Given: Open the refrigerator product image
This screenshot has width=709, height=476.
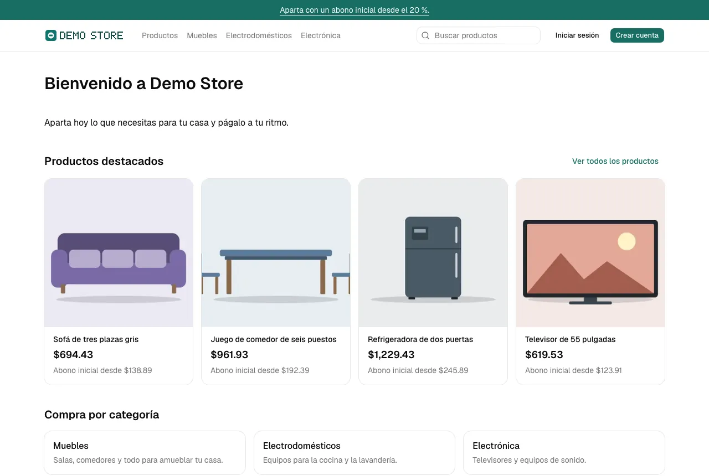Looking at the screenshot, I should point(433,252).
